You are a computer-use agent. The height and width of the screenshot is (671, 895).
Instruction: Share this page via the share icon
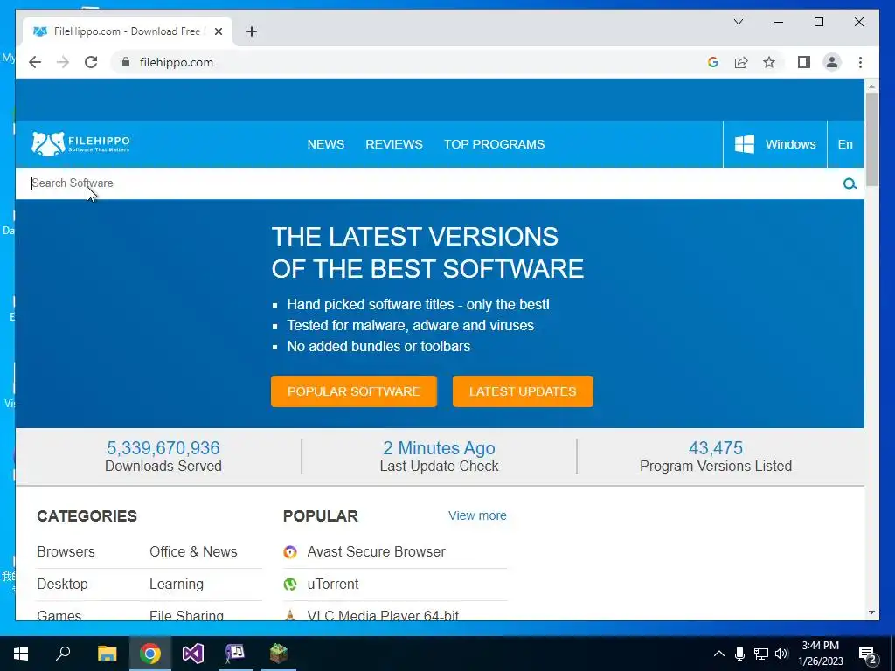[741, 62]
